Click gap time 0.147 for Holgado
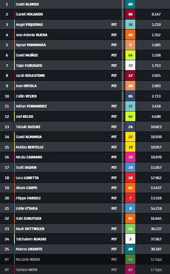The width and height of the screenshot is (170, 274). pyautogui.click(x=156, y=14)
